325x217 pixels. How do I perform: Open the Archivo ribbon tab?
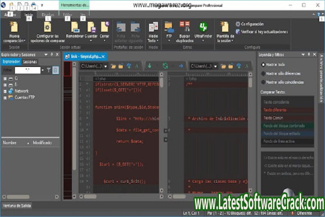(10, 15)
